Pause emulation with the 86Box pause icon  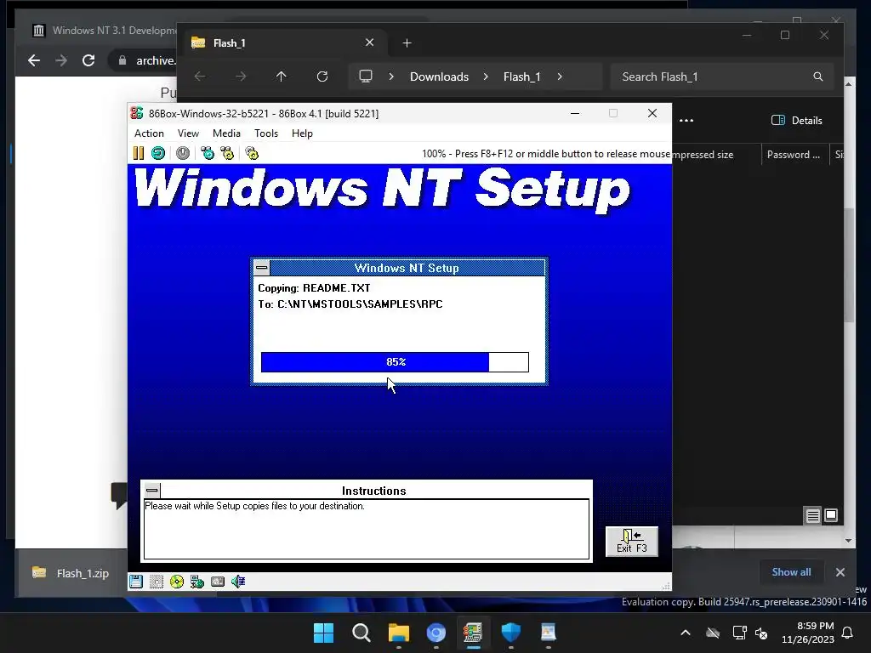(x=139, y=153)
